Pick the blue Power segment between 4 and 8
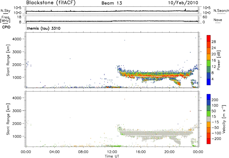Viewport: 229px width, 158px height. 209,76
